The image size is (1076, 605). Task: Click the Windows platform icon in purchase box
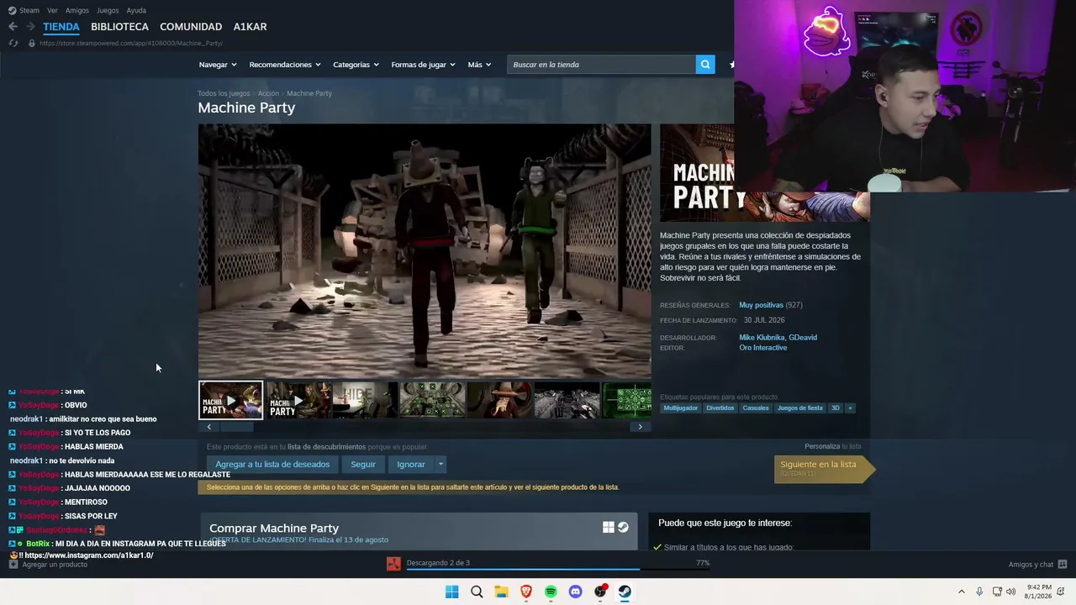pyautogui.click(x=609, y=527)
